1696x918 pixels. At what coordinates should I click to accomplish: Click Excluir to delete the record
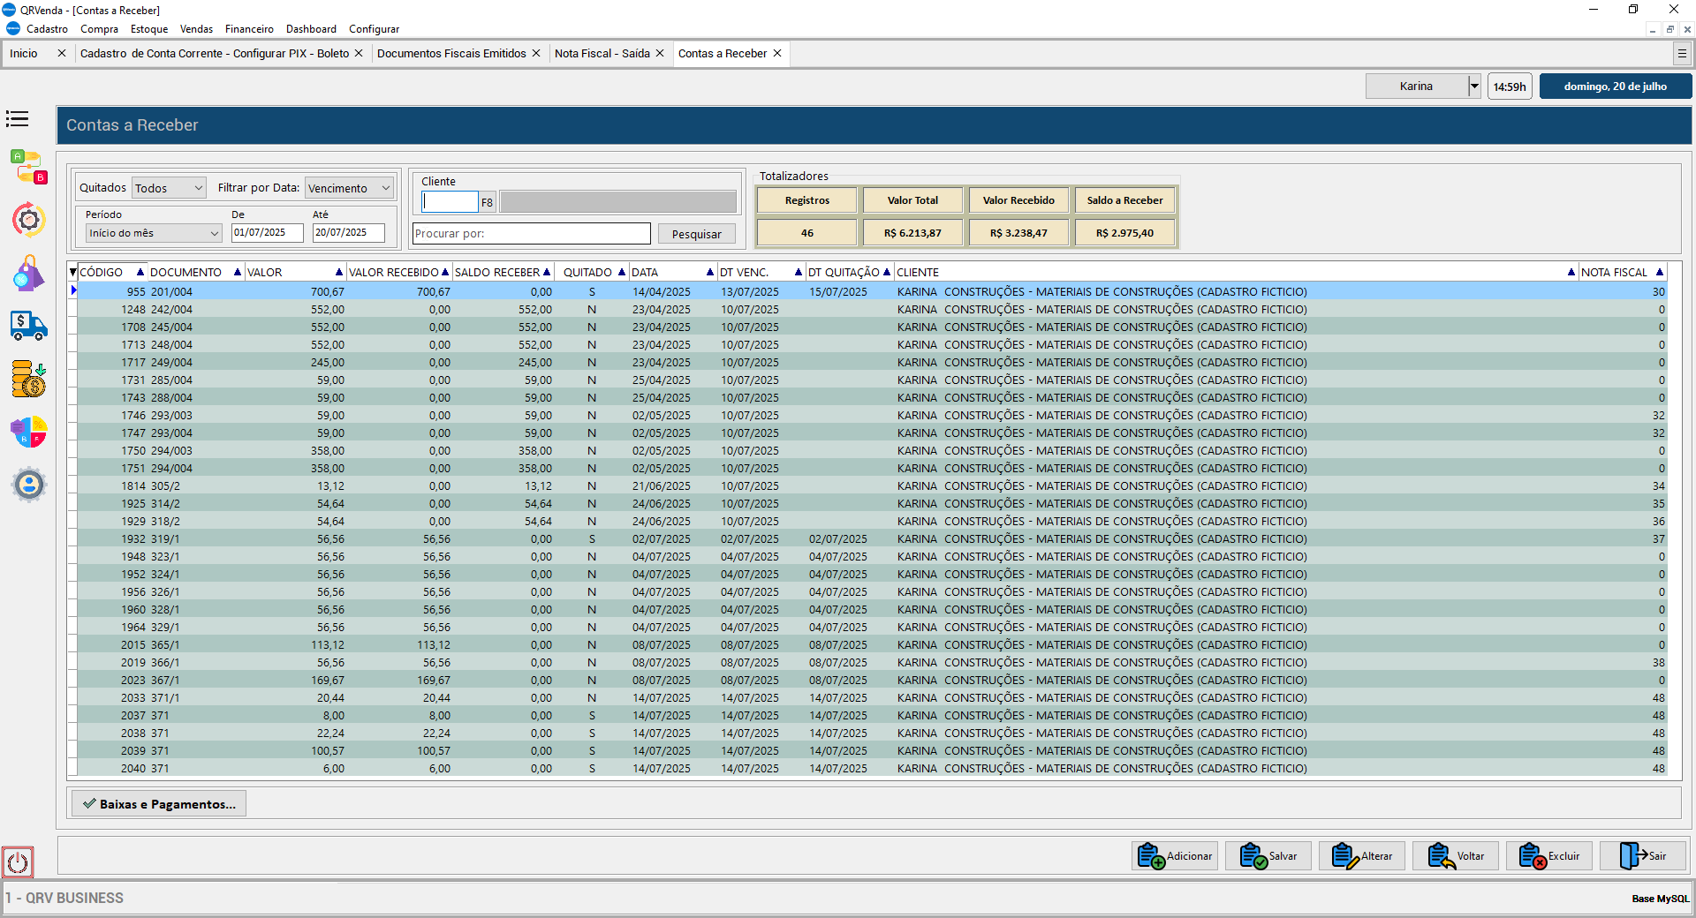(x=1549, y=856)
